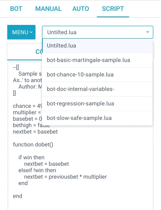Select bot-basic-martingale-sample.lua option
Image resolution: width=161 pixels, height=210 pixels.
point(98,60)
